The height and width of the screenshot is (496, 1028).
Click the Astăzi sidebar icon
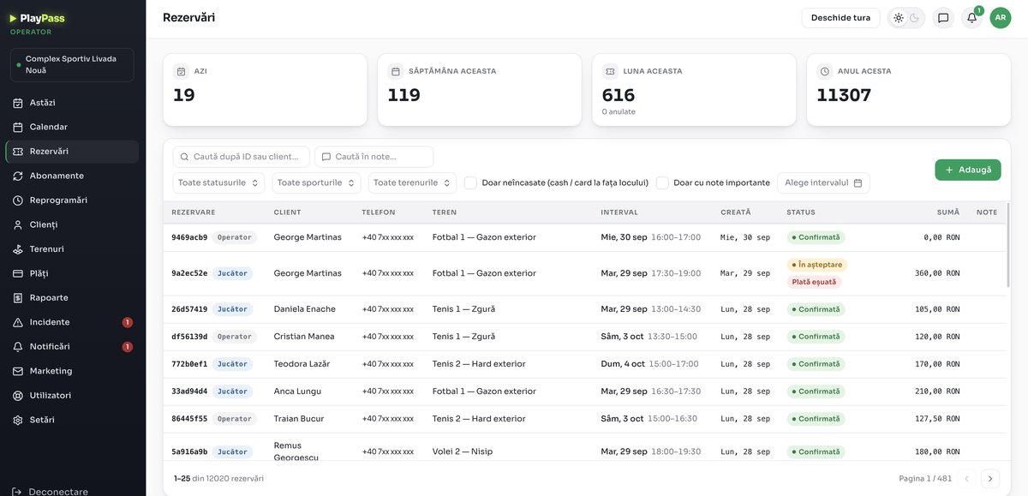(x=18, y=103)
